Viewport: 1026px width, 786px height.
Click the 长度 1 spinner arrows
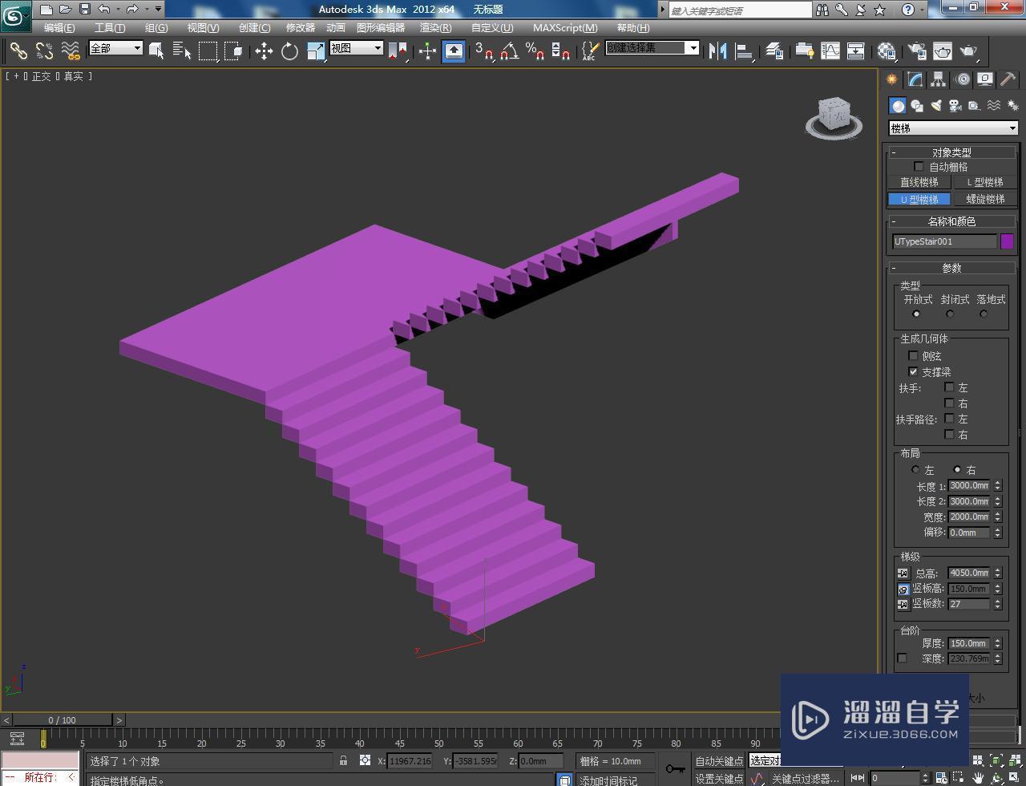998,486
